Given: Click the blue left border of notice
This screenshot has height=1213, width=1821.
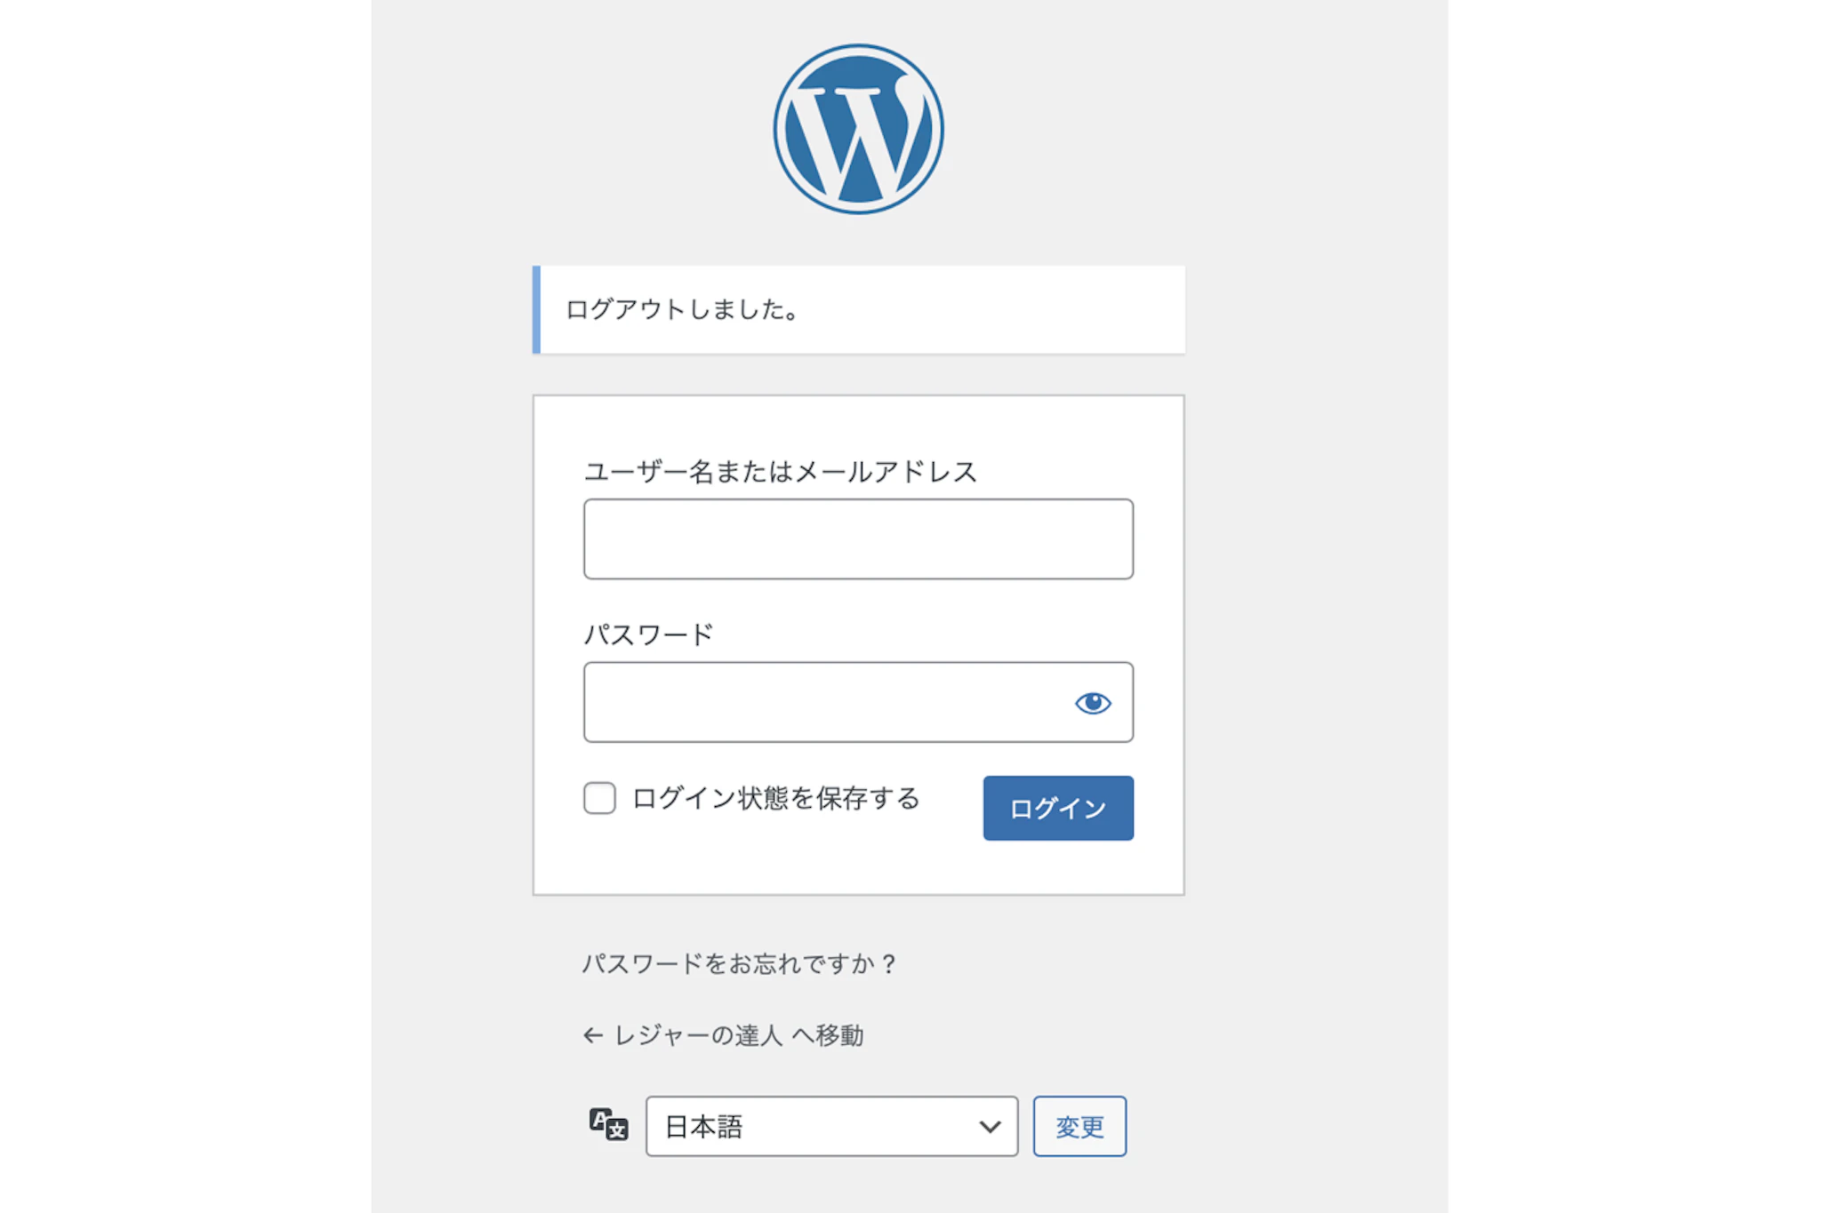Looking at the screenshot, I should [536, 309].
